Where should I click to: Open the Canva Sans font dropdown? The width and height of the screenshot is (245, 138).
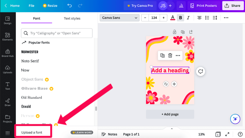[x=120, y=18]
